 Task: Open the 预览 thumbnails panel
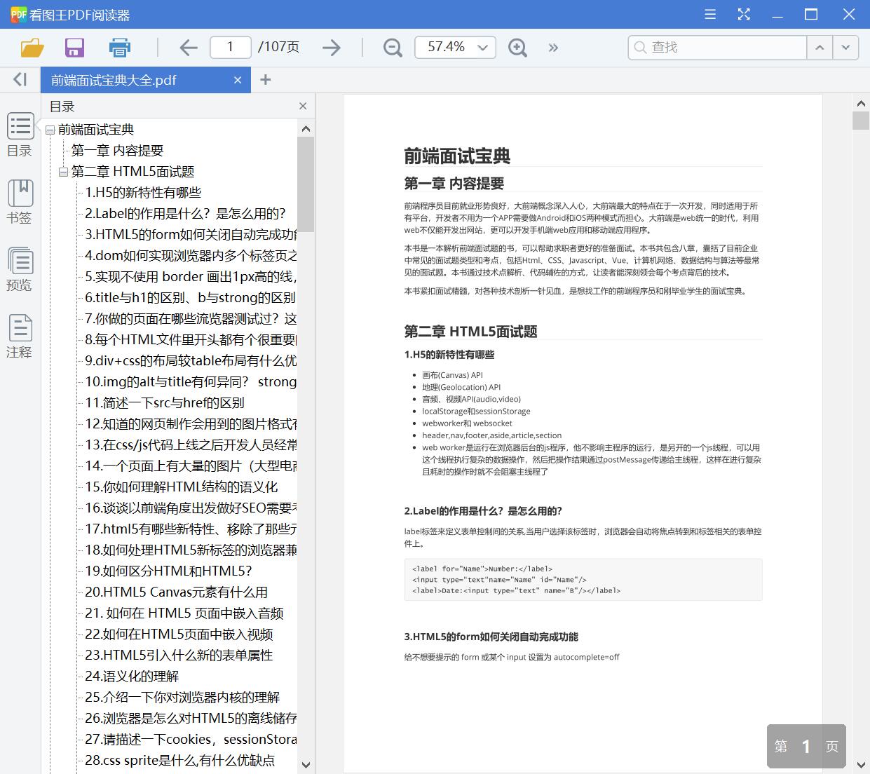point(20,269)
